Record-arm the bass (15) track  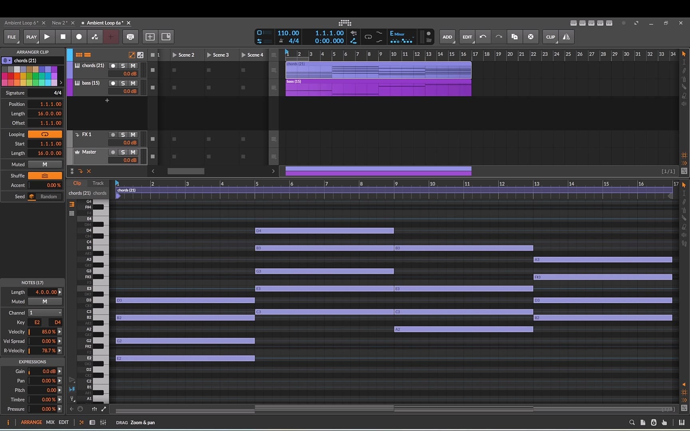113,83
